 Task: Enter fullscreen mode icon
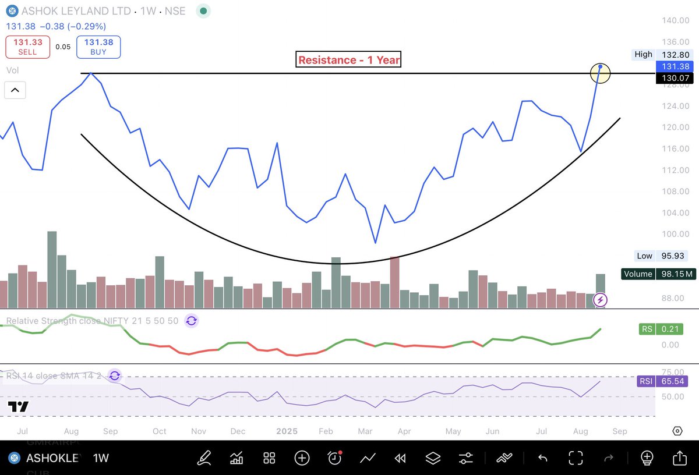click(576, 458)
